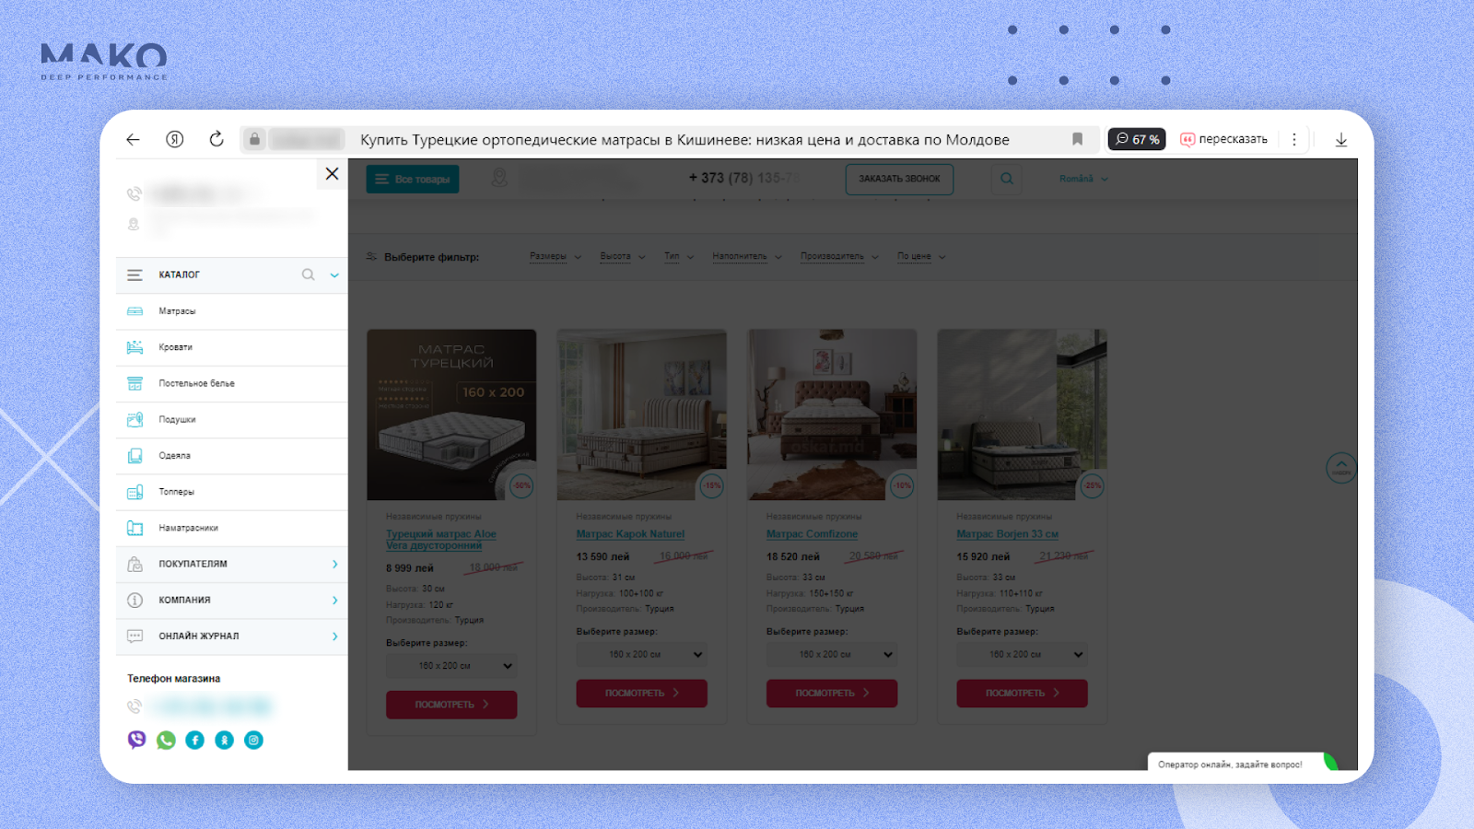The width and height of the screenshot is (1474, 829).
Task: Click ПОСМОТРЕТЬ under Матрас Comfizone
Action: tap(832, 693)
